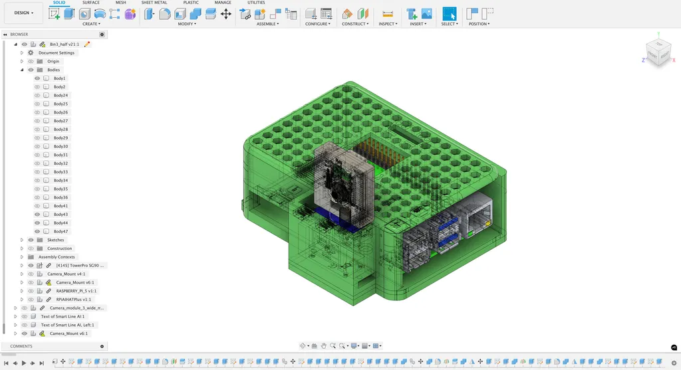
Task: Click the Zoom Window magnifier icon
Action: (342, 345)
